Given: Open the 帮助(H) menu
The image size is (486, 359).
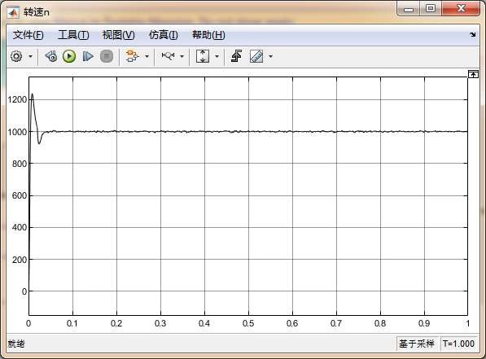Looking at the screenshot, I should click(208, 35).
